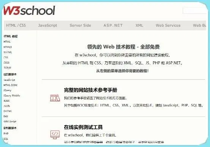
Task: Click the code monitor testing tool icon
Action: tap(55, 134)
